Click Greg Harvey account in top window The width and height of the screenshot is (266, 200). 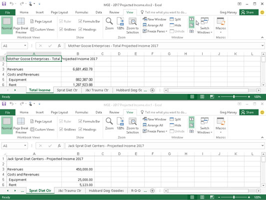pyautogui.click(x=228, y=12)
